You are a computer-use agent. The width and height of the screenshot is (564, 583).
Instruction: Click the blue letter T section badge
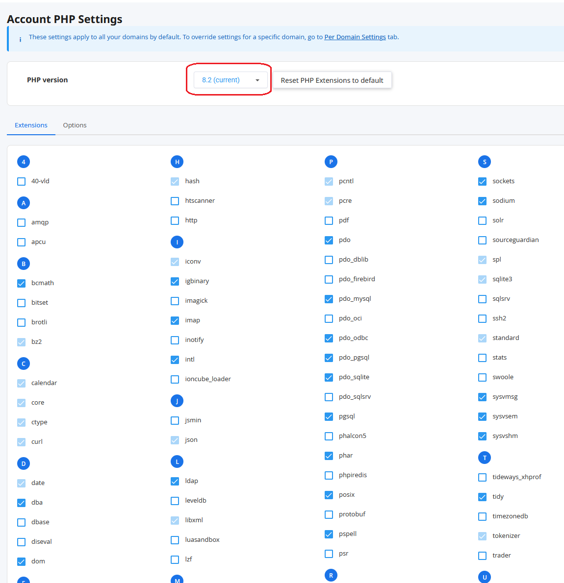pos(485,457)
